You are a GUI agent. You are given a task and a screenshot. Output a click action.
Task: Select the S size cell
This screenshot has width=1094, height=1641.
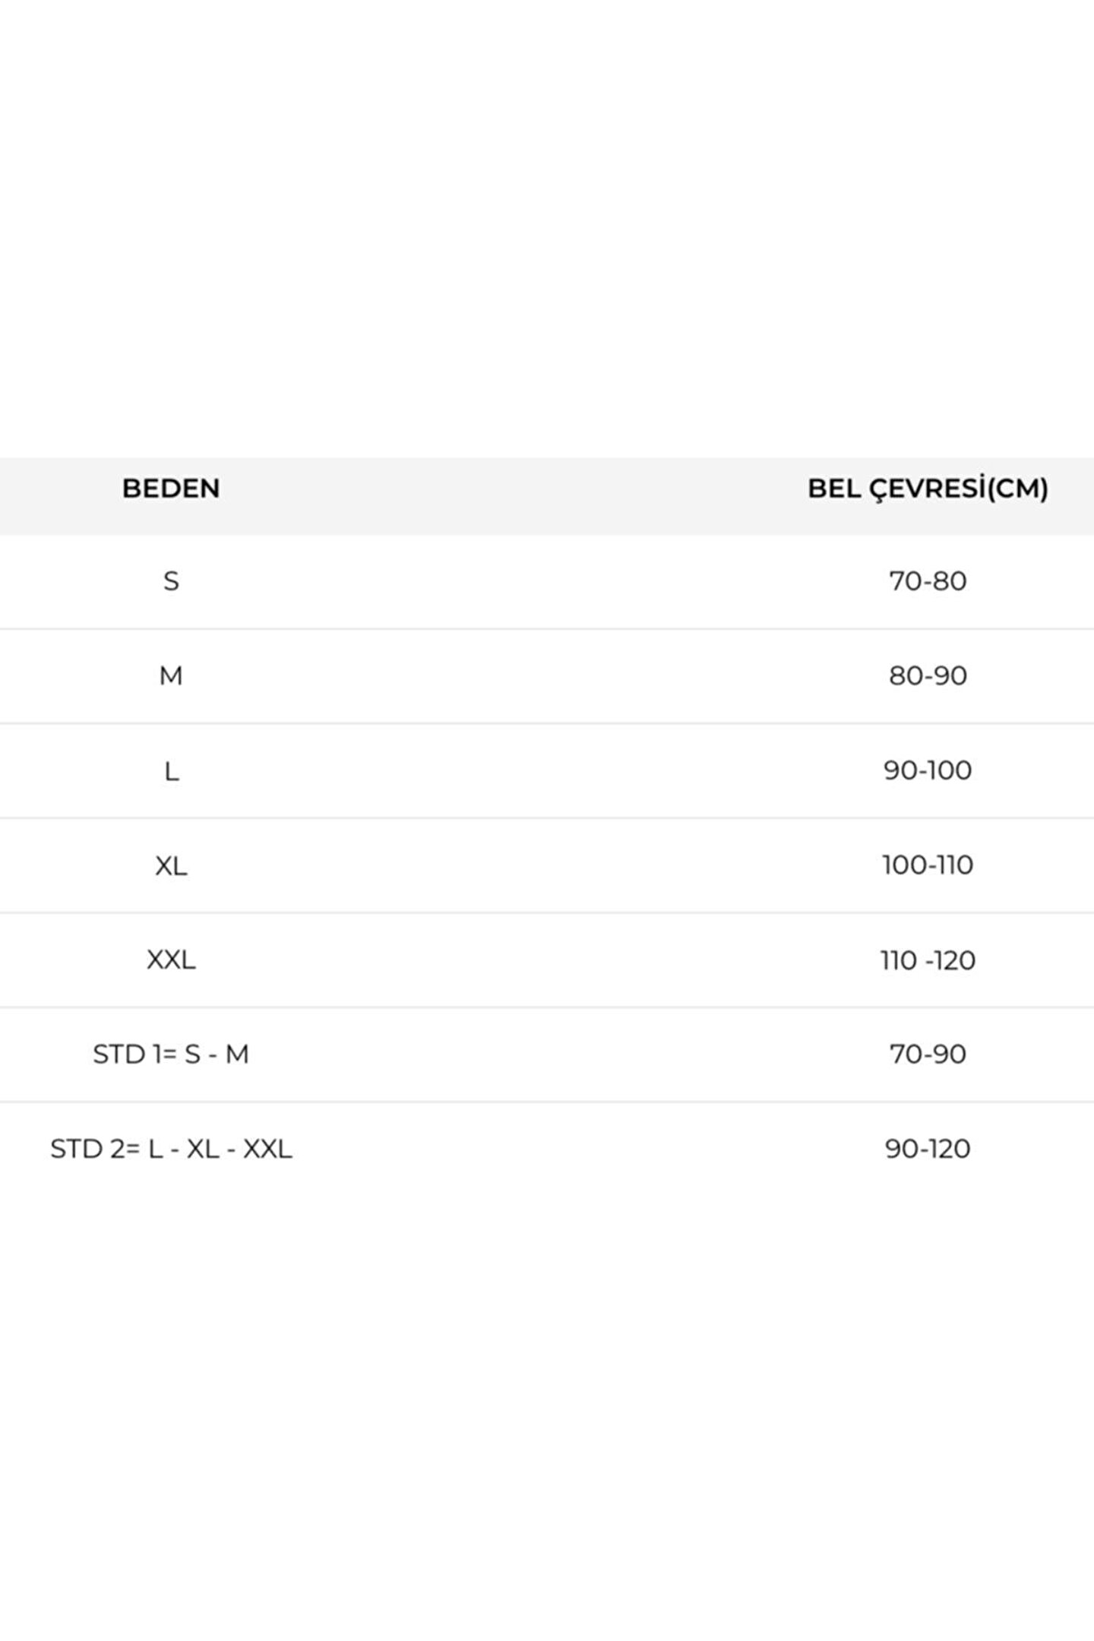(171, 581)
